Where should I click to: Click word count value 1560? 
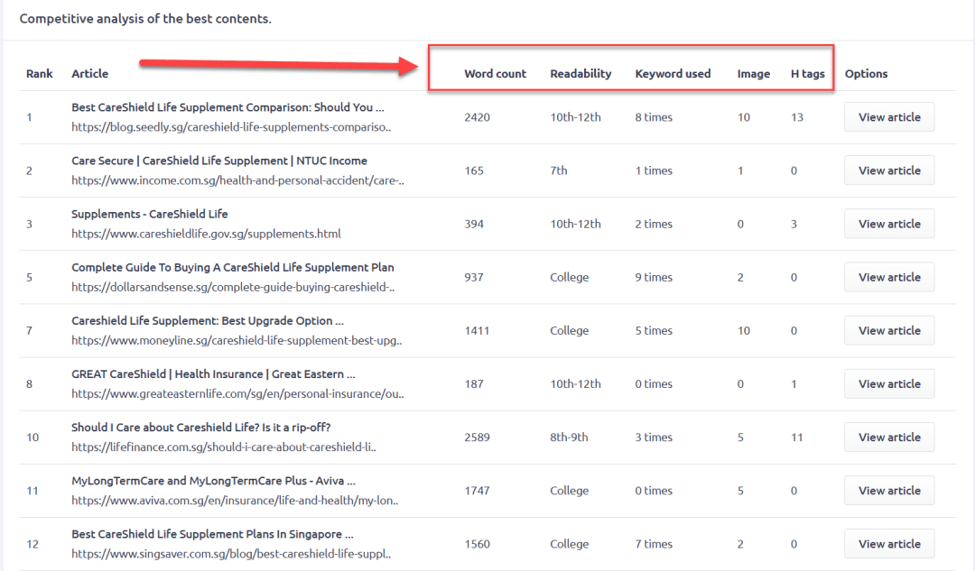tap(477, 545)
